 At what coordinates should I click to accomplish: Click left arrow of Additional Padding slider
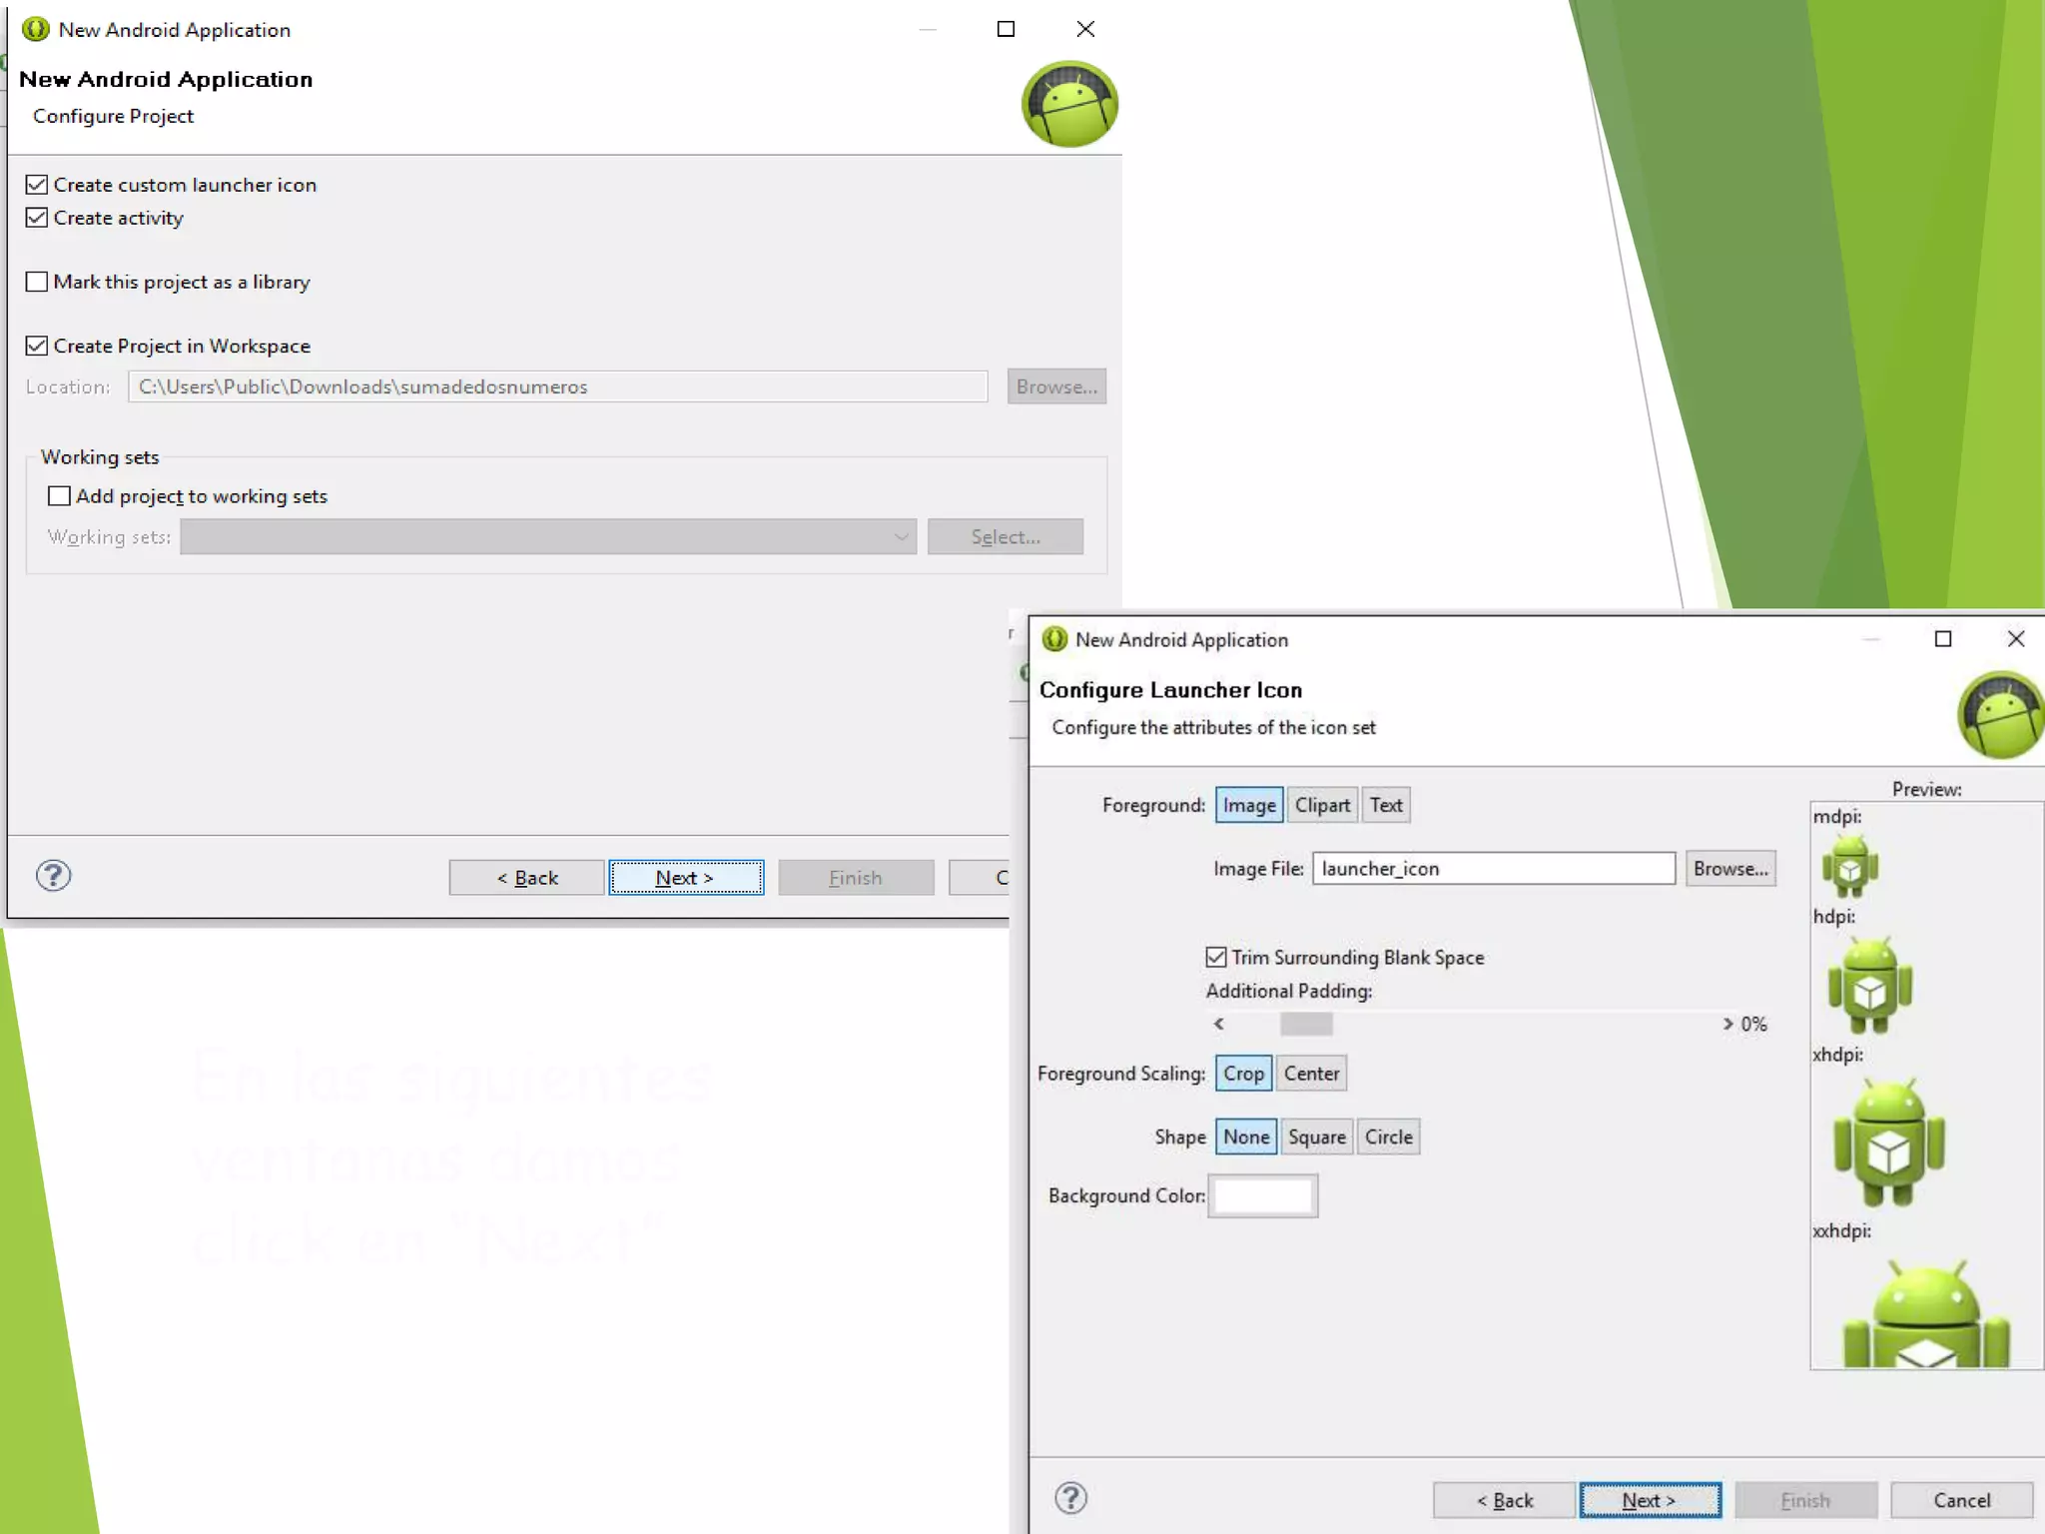pos(1219,1024)
